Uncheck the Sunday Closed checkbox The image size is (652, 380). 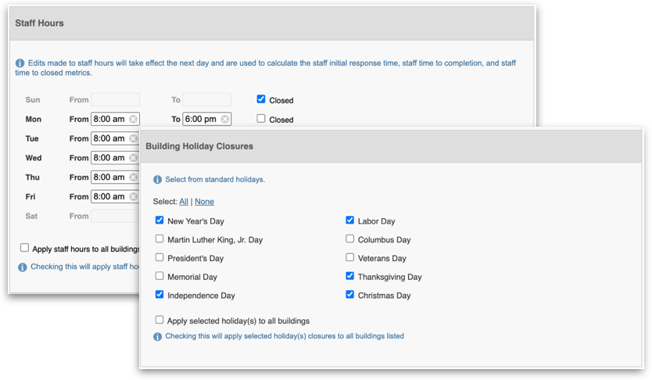click(x=261, y=99)
